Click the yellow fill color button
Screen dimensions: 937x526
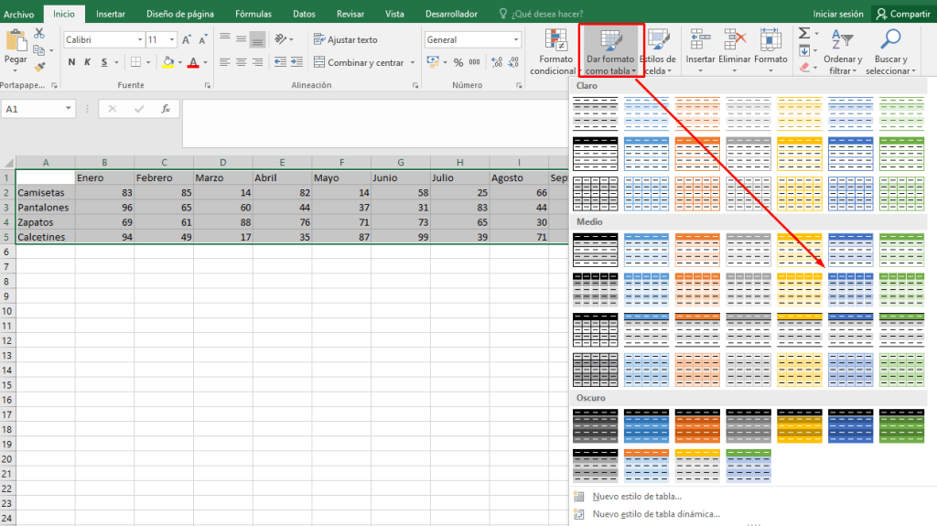pyautogui.click(x=166, y=62)
